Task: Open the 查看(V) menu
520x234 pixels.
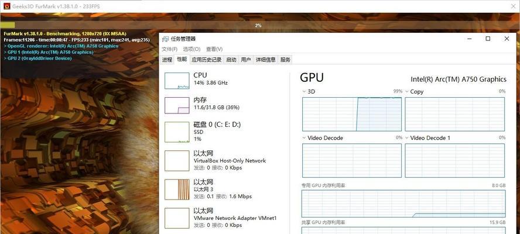Action: coord(214,49)
